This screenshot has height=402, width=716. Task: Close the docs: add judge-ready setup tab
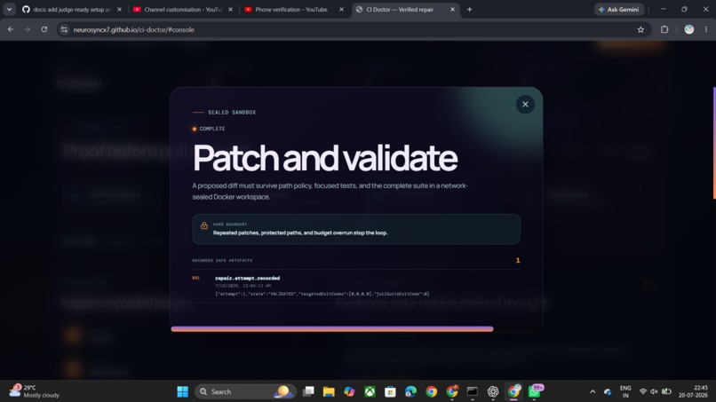click(120, 9)
